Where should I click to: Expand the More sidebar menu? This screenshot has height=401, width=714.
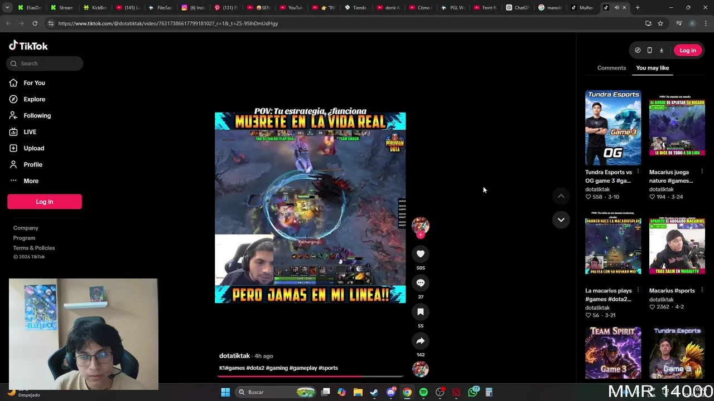pyautogui.click(x=31, y=181)
